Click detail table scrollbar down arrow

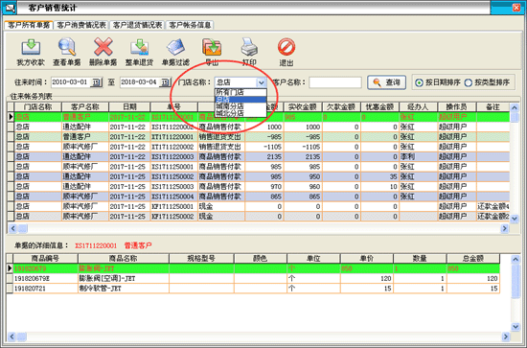516,326
